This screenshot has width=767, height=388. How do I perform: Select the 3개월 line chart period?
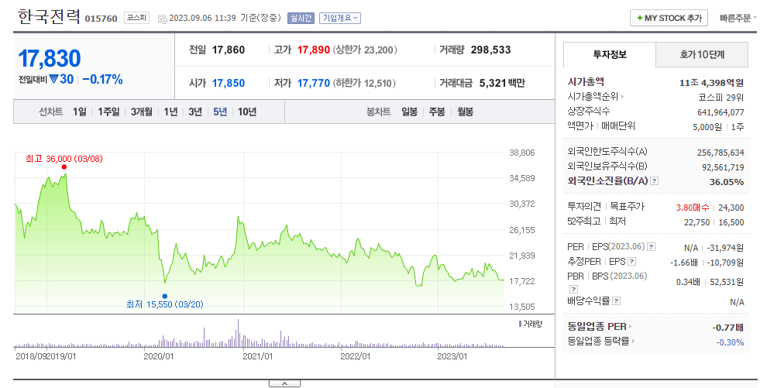coord(141,112)
